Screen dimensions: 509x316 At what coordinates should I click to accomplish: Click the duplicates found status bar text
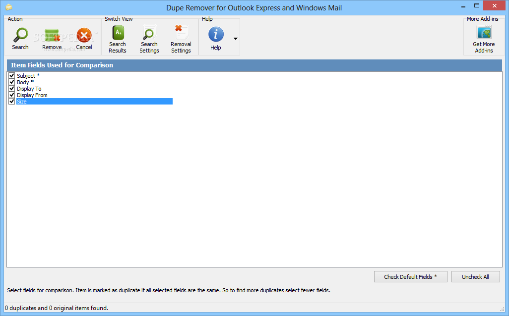[x=57, y=308]
